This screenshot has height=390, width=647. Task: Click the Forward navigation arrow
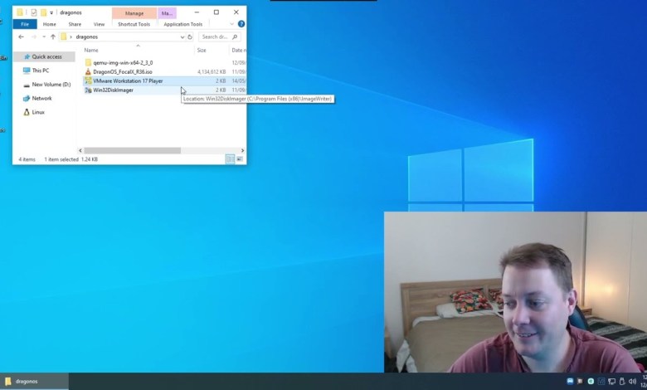pyautogui.click(x=34, y=37)
